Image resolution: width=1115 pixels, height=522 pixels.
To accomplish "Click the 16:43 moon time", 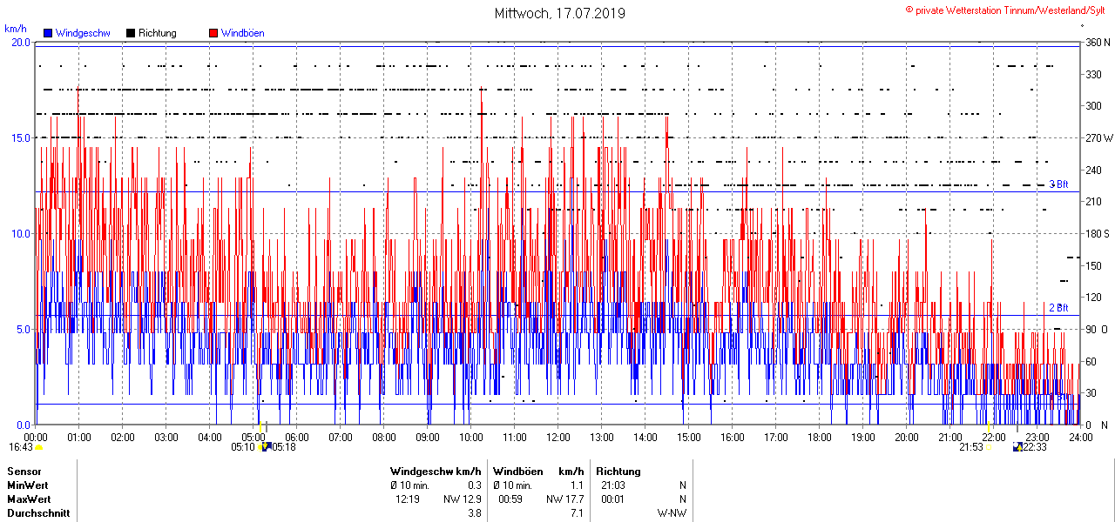I will pos(21,447).
